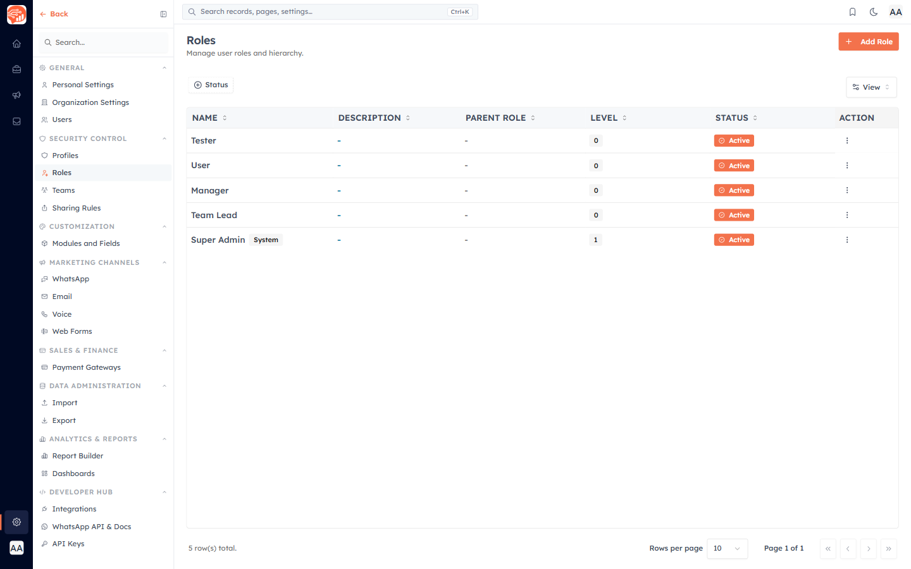Open the briefcase icon in left rail

click(16, 70)
